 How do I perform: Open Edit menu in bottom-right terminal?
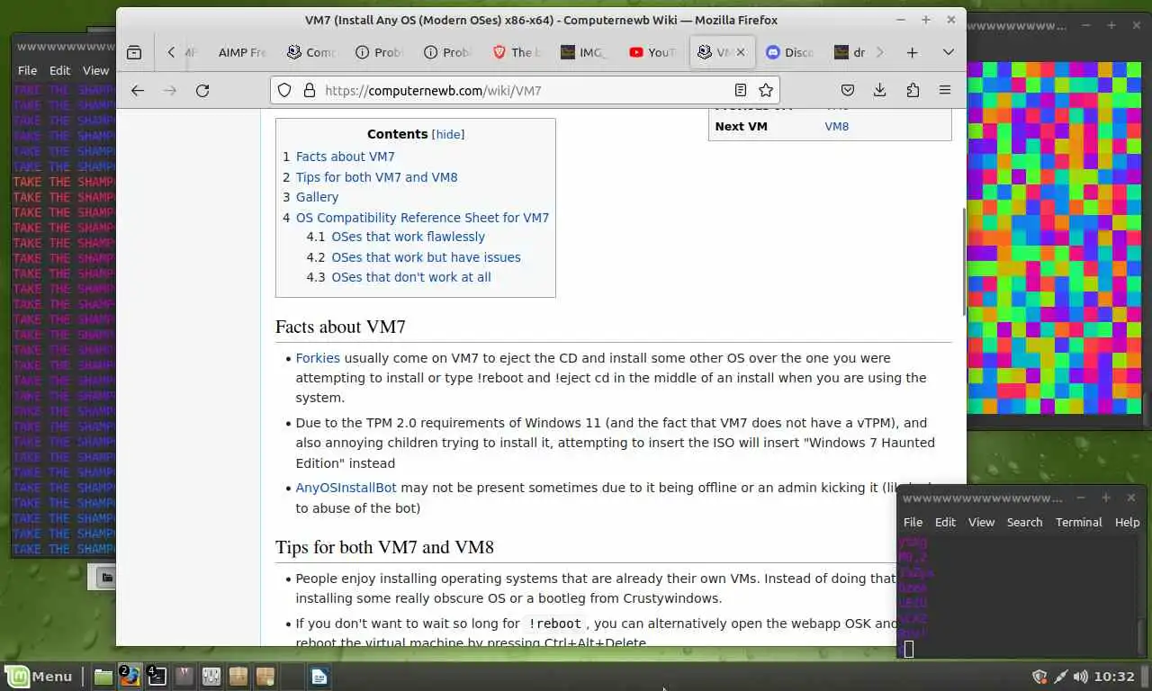[945, 522]
